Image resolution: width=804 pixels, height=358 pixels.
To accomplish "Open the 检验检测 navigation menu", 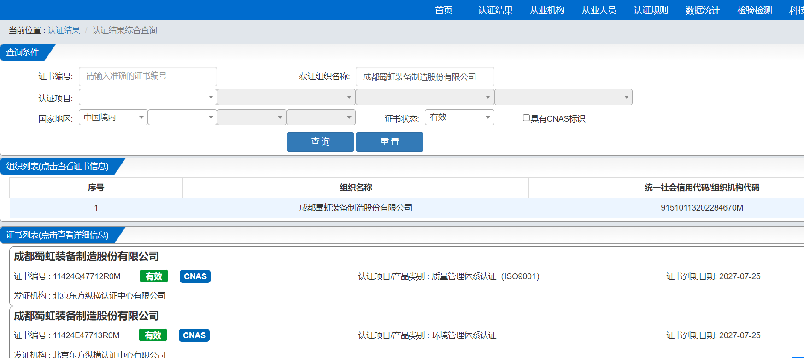I will click(x=754, y=10).
